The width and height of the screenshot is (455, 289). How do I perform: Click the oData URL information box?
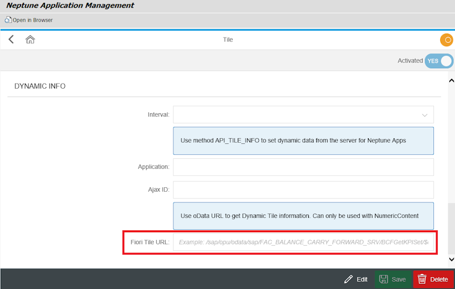(x=303, y=216)
